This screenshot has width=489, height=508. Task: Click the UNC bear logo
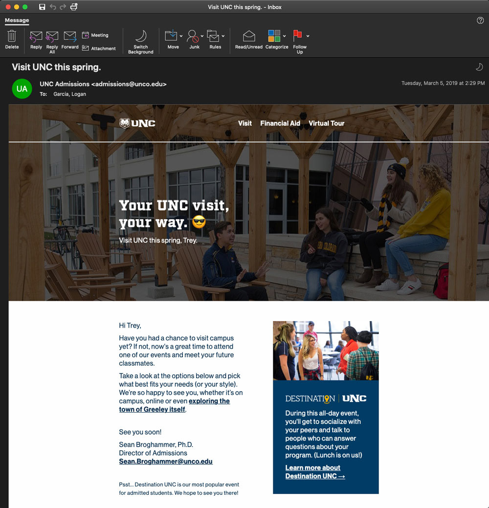click(137, 123)
